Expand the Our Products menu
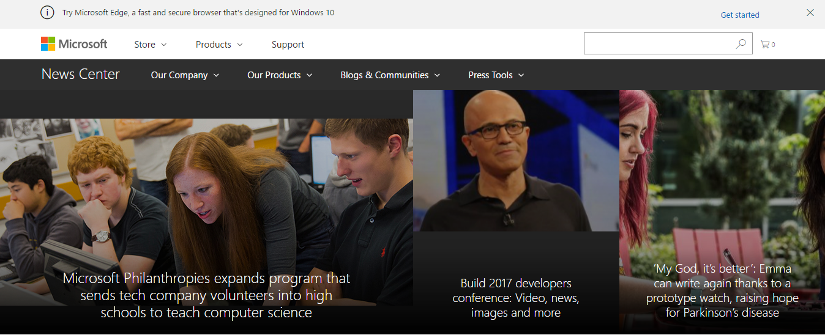The width and height of the screenshot is (825, 335). click(280, 75)
